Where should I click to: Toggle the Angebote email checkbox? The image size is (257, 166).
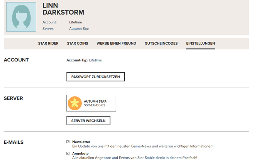point(68,153)
